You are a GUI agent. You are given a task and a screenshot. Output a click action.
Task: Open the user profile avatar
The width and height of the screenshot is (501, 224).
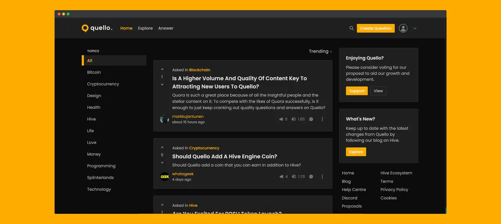coord(403,28)
